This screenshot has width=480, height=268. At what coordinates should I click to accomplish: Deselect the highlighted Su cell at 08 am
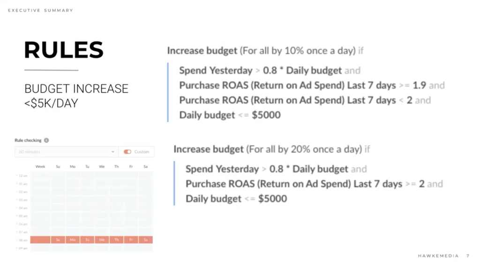click(x=58, y=240)
